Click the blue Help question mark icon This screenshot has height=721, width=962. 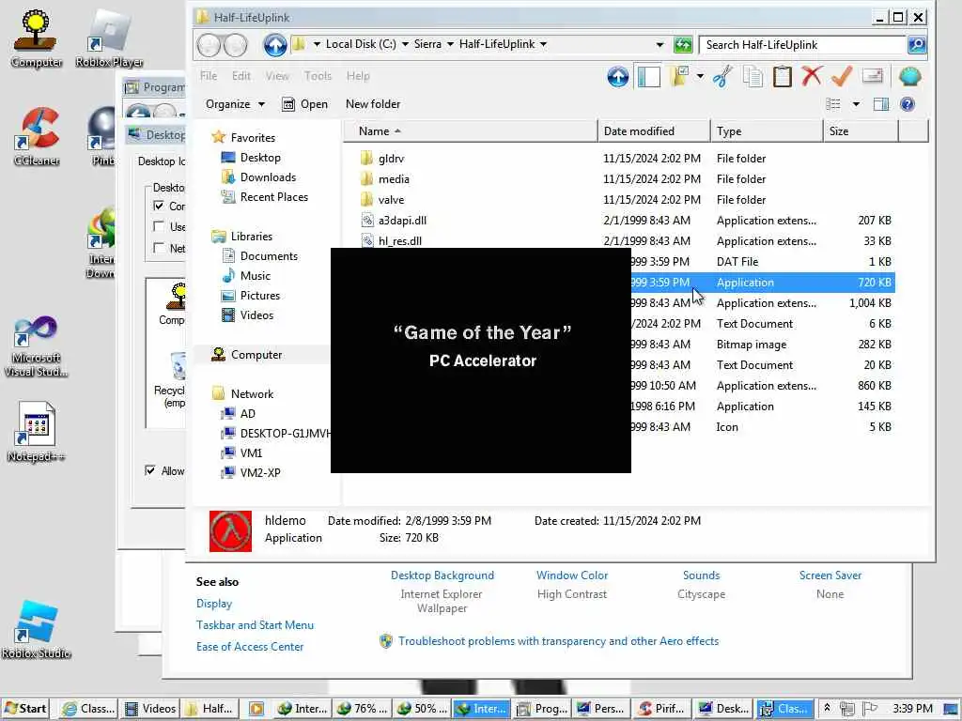click(908, 104)
